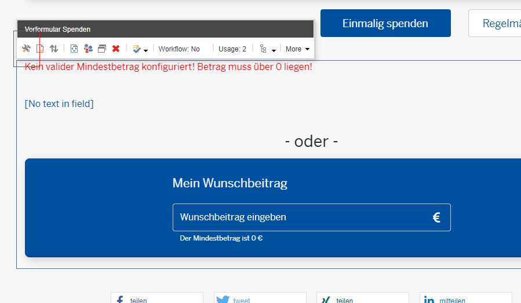This screenshot has width=521, height=303.
Task: Click the Wunschbeitrag eingeben input field
Action: [x=301, y=217]
